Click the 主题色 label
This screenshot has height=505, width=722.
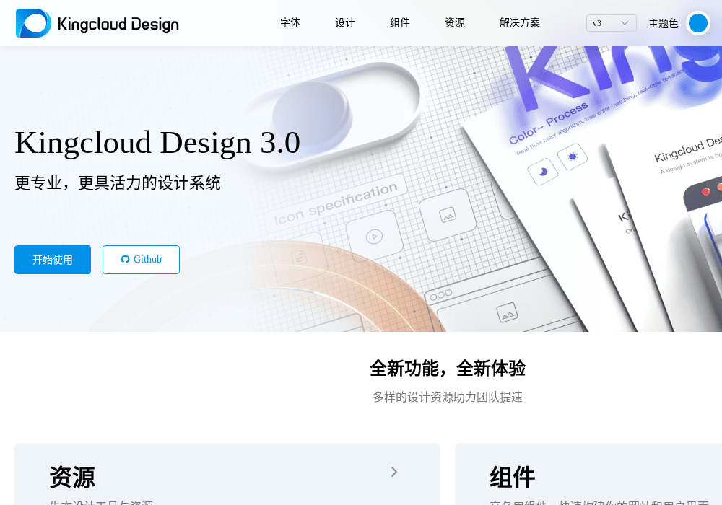[663, 24]
